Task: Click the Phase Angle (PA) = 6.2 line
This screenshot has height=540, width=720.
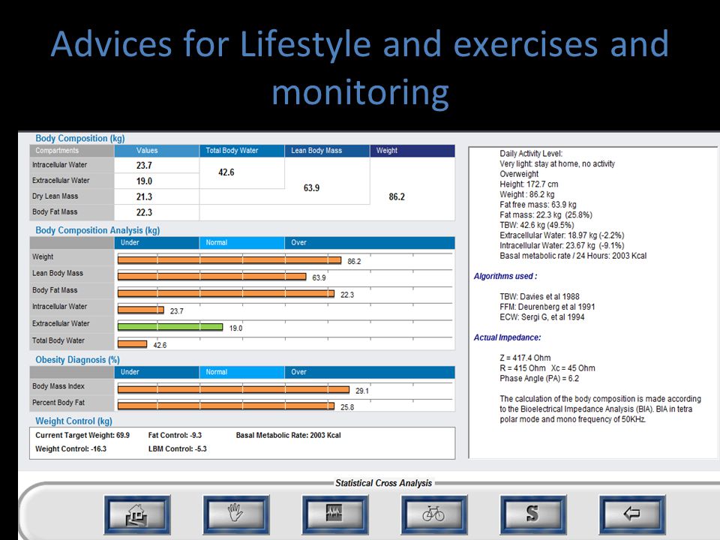Action: (539, 378)
